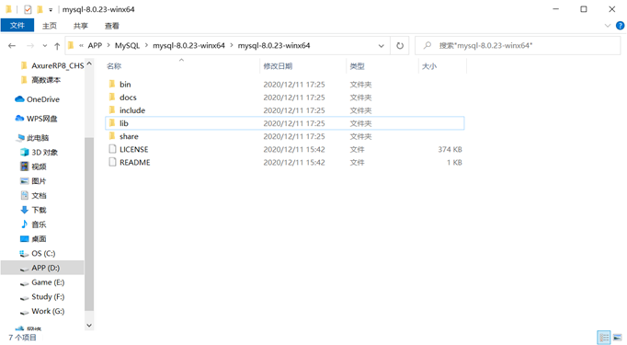
Task: Click the lib row modified date
Action: 294,123
